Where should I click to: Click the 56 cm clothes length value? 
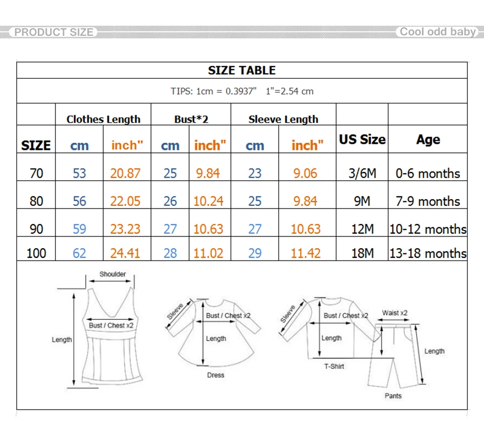point(79,201)
